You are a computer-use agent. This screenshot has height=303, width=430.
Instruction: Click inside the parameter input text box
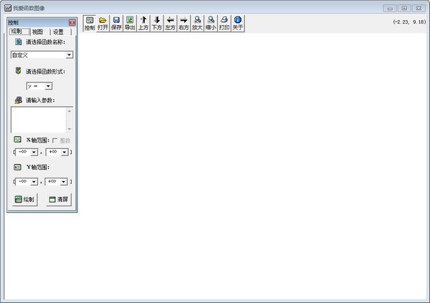tap(39, 118)
